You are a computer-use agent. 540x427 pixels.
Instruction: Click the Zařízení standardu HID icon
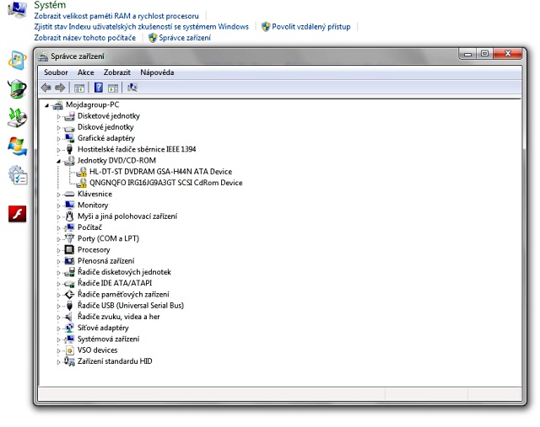[x=69, y=361]
